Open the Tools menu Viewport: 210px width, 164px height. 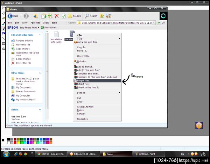(46, 23)
